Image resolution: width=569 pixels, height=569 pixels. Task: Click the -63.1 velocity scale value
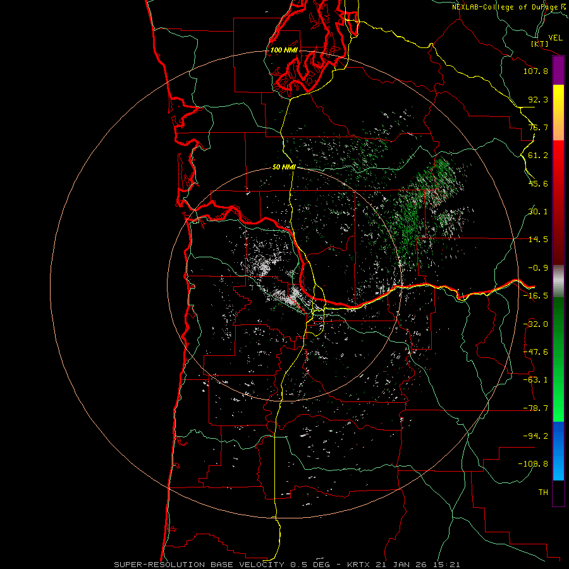535,380
